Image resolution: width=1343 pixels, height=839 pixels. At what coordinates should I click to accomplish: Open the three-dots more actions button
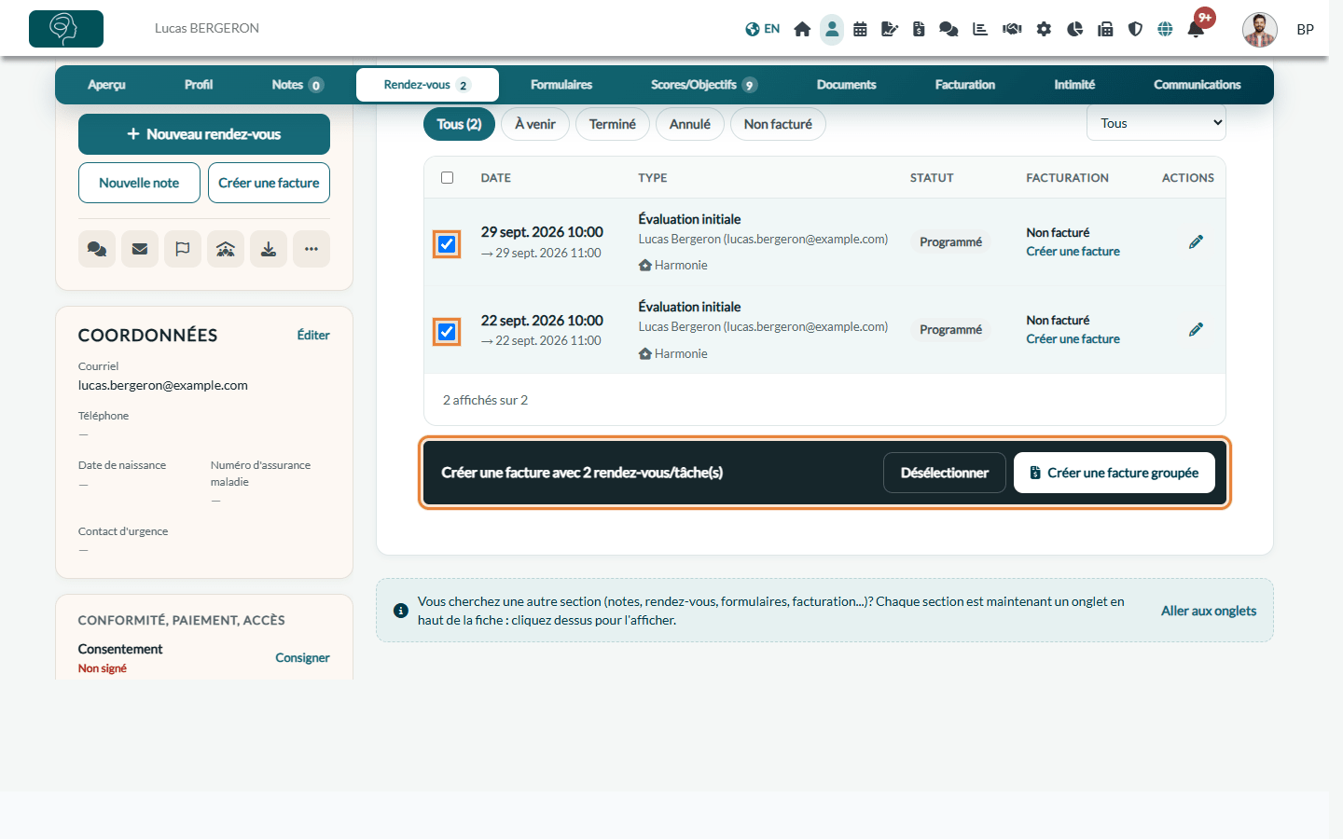pyautogui.click(x=312, y=249)
